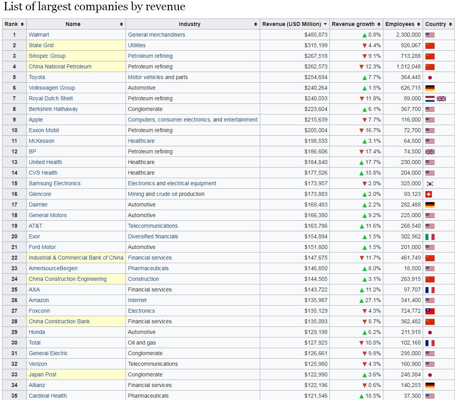Screen dimensions: 455x400
Task: Follow the Toyota link
Action: (x=37, y=77)
